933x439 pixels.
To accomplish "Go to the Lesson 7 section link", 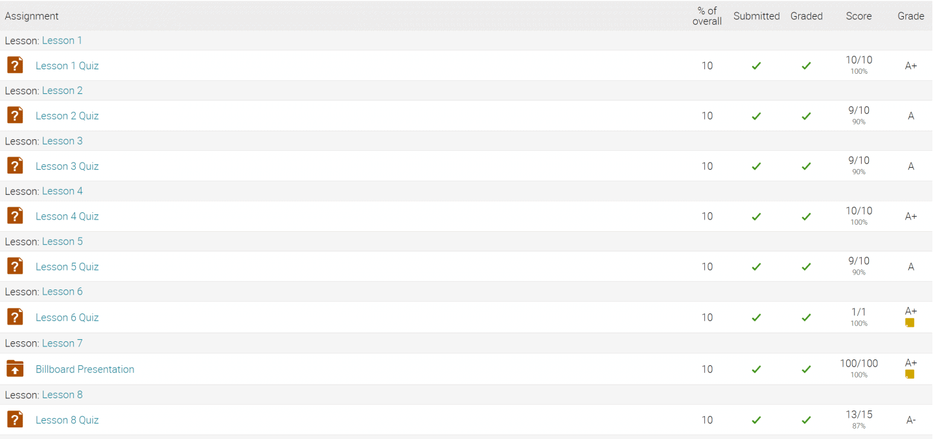I will coord(62,343).
